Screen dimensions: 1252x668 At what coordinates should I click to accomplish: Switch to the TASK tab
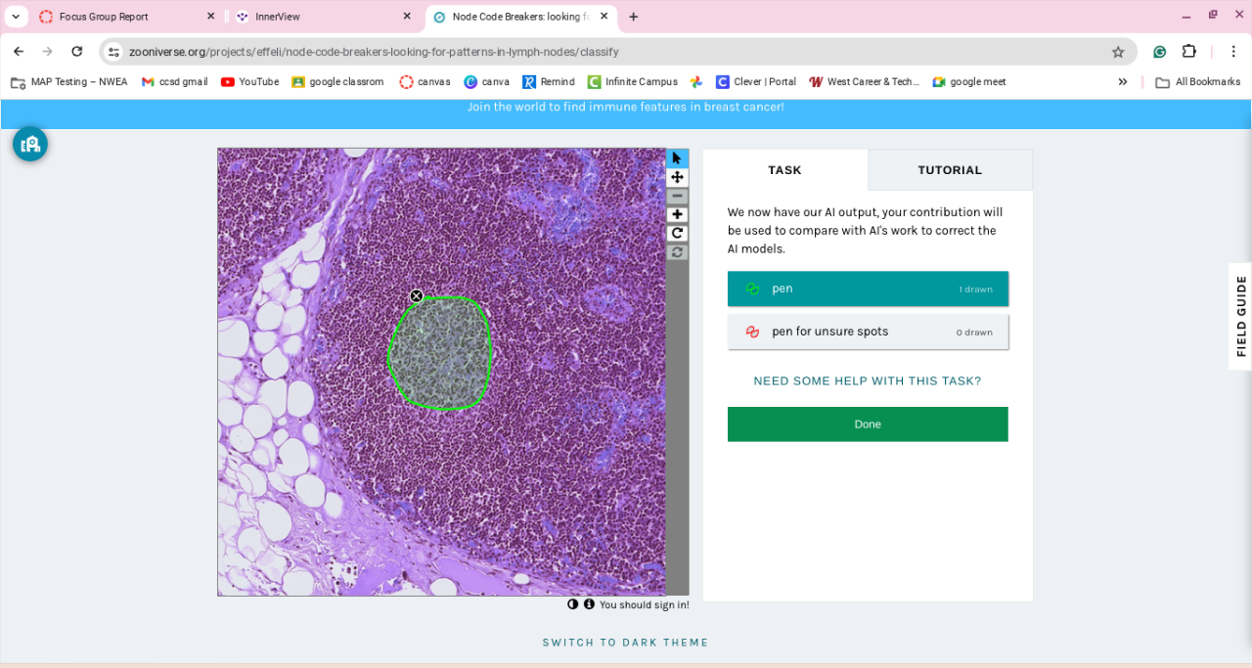[x=784, y=170]
